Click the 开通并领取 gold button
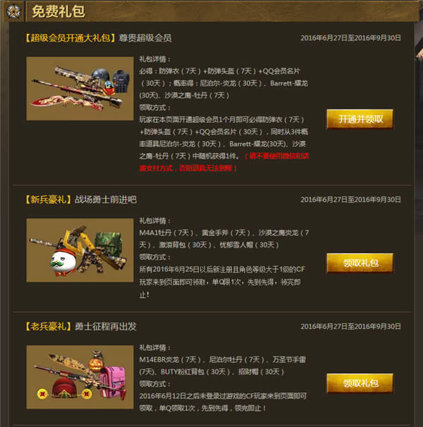Image resolution: width=423 pixels, height=427 pixels. click(x=360, y=119)
